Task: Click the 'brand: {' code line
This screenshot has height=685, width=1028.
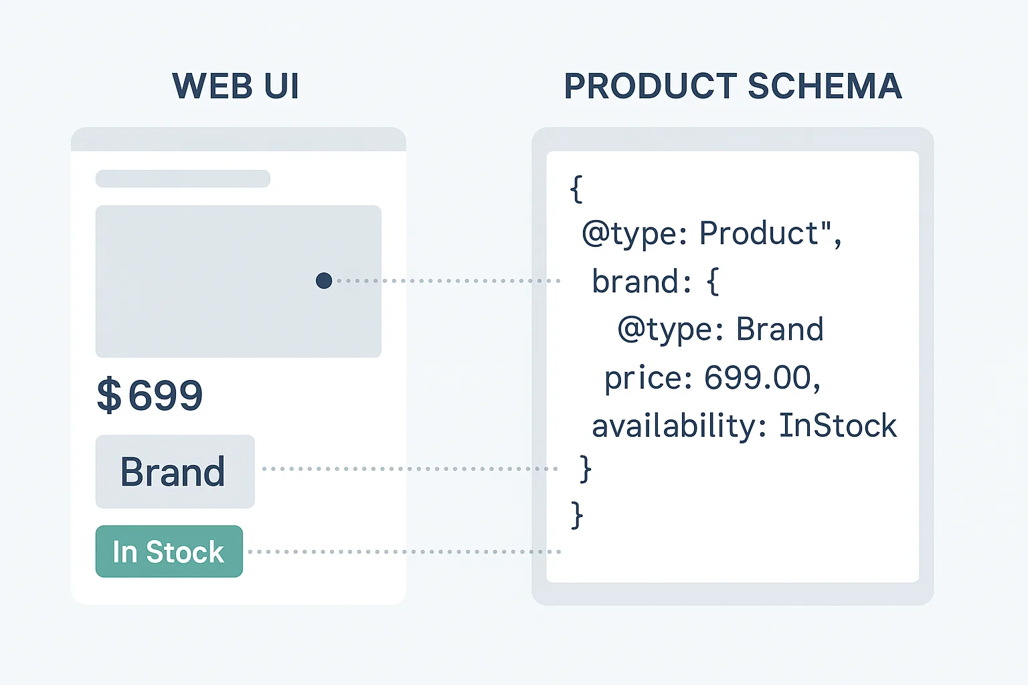Action: (x=655, y=282)
